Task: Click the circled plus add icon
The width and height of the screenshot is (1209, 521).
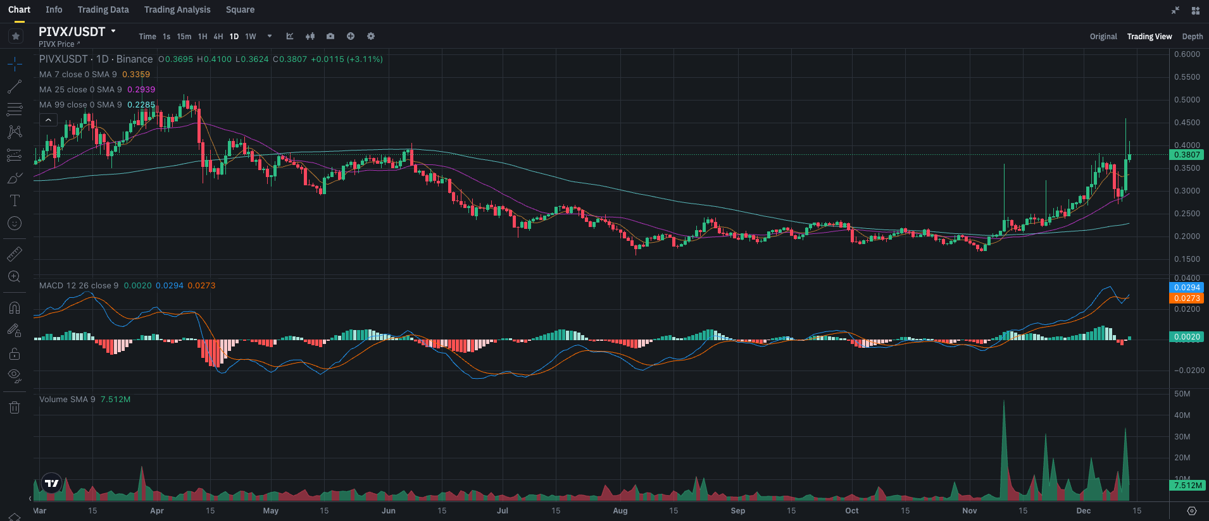Action: click(x=351, y=36)
